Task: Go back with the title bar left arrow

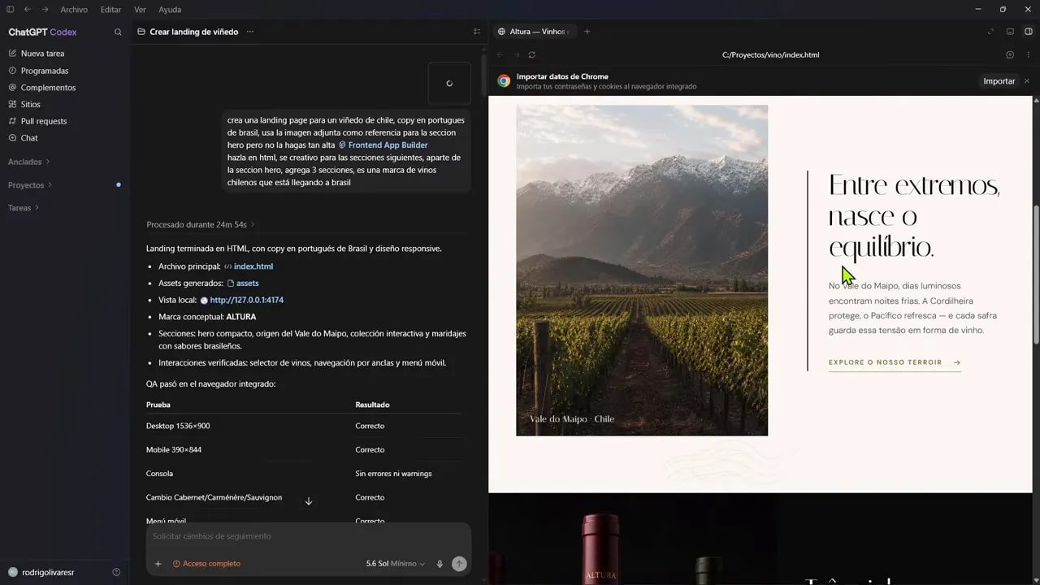Action: [x=28, y=9]
